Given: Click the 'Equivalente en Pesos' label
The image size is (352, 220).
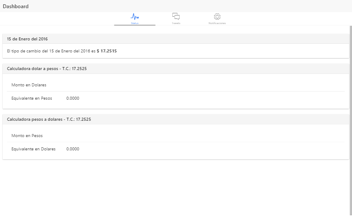Looking at the screenshot, I should 32,98.
